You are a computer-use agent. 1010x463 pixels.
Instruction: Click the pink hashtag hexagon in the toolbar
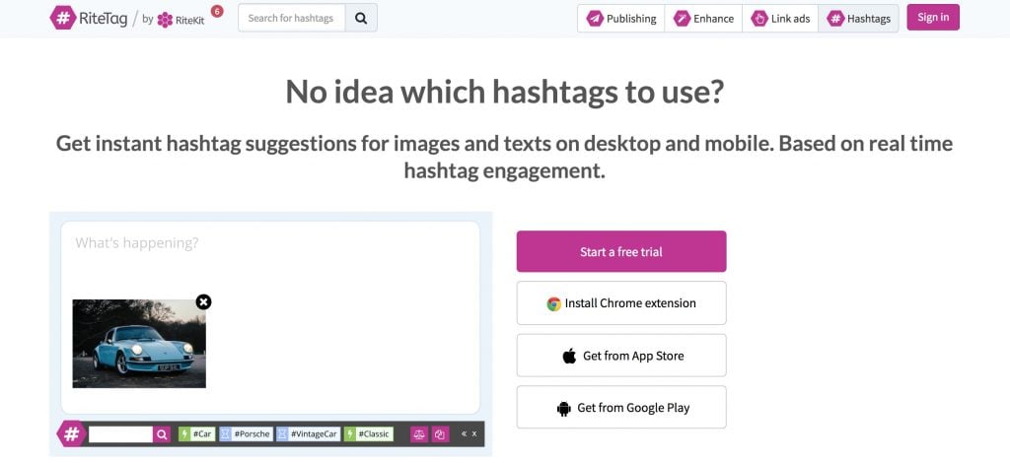click(x=71, y=434)
